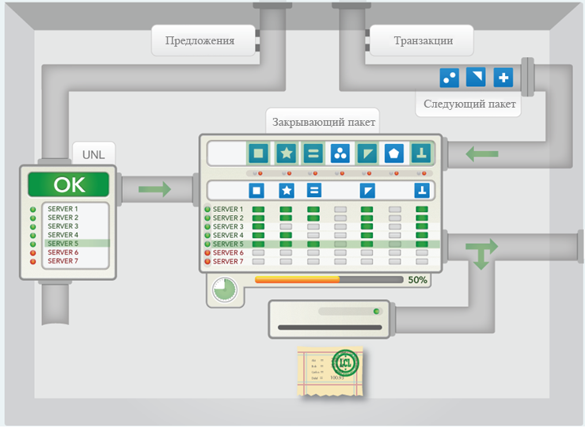Click the red LED beside SERVER 7 in UNL
Screen dimensions: 585x428
click(x=32, y=261)
